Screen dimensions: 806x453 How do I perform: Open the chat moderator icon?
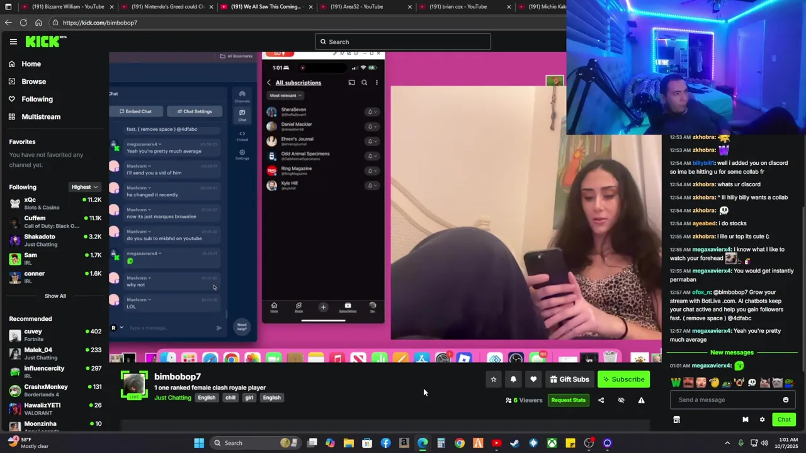[746, 420]
